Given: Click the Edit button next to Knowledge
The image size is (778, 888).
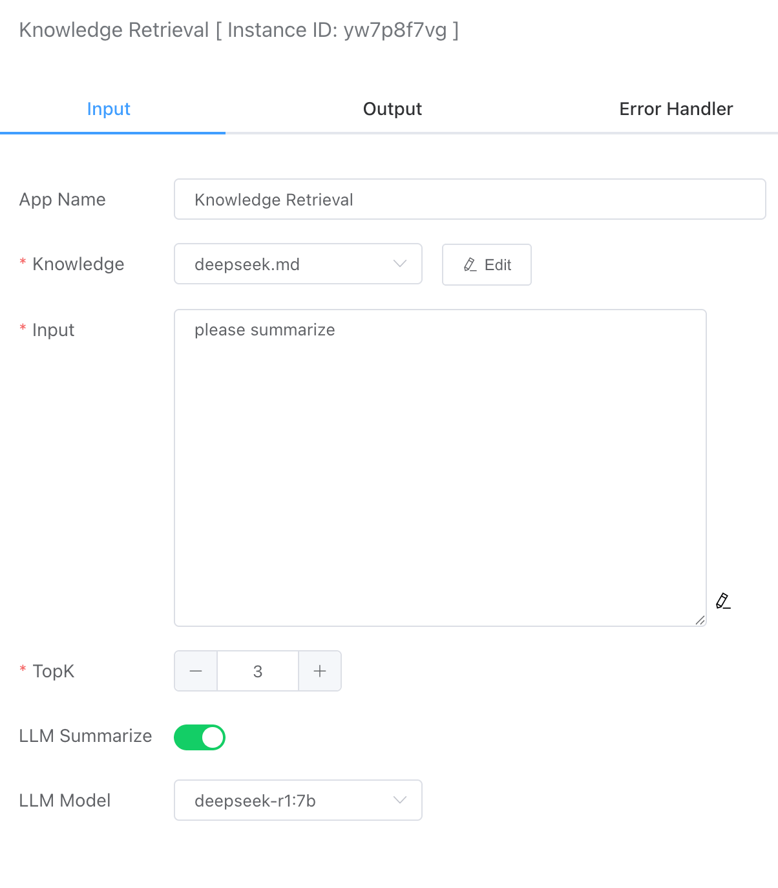Looking at the screenshot, I should tap(487, 264).
